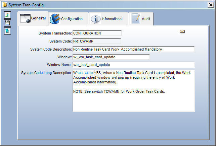Click the System Code Description field
This screenshot has height=146, width=216.
[x=133, y=49]
